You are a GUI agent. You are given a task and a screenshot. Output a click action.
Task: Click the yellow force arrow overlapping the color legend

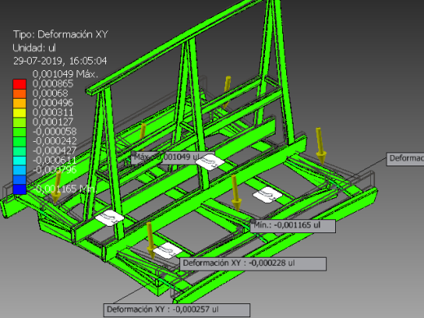point(56,188)
